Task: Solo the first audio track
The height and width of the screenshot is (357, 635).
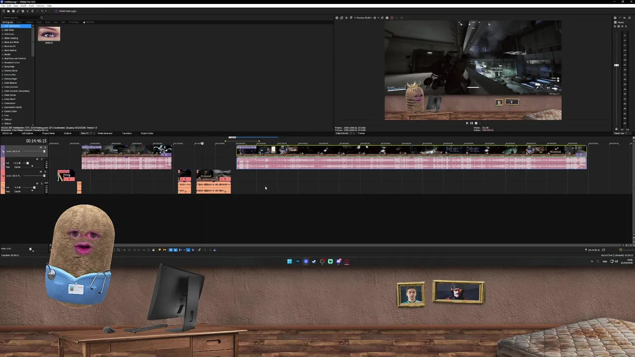Action: tap(42, 159)
